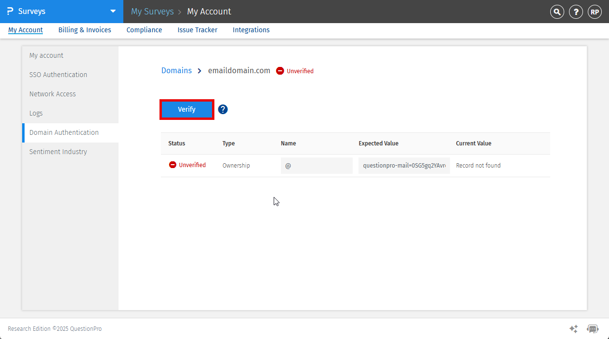
Task: Click the blue help icon beside Verify
Action: click(223, 109)
